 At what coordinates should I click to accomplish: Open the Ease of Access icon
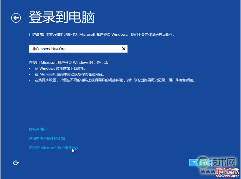point(16,162)
